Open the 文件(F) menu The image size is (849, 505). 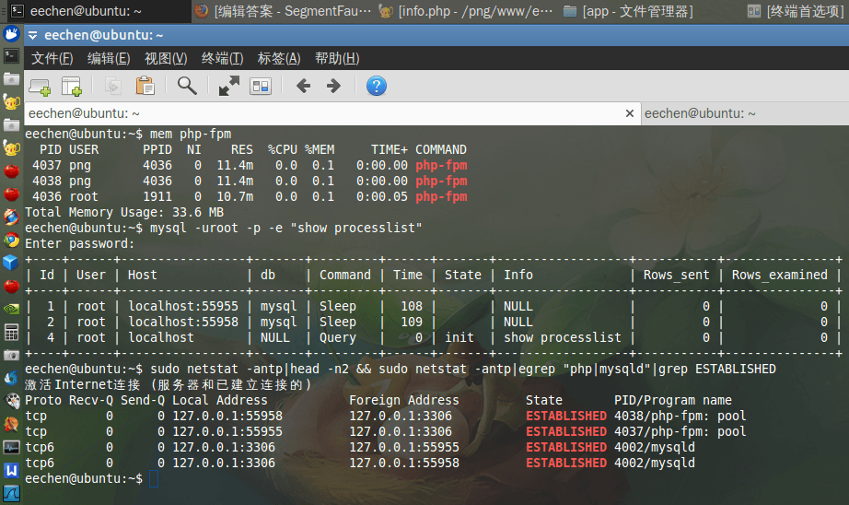point(52,58)
